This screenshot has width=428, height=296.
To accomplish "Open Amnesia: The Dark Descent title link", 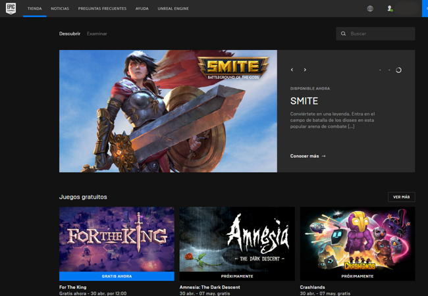I will (x=209, y=287).
